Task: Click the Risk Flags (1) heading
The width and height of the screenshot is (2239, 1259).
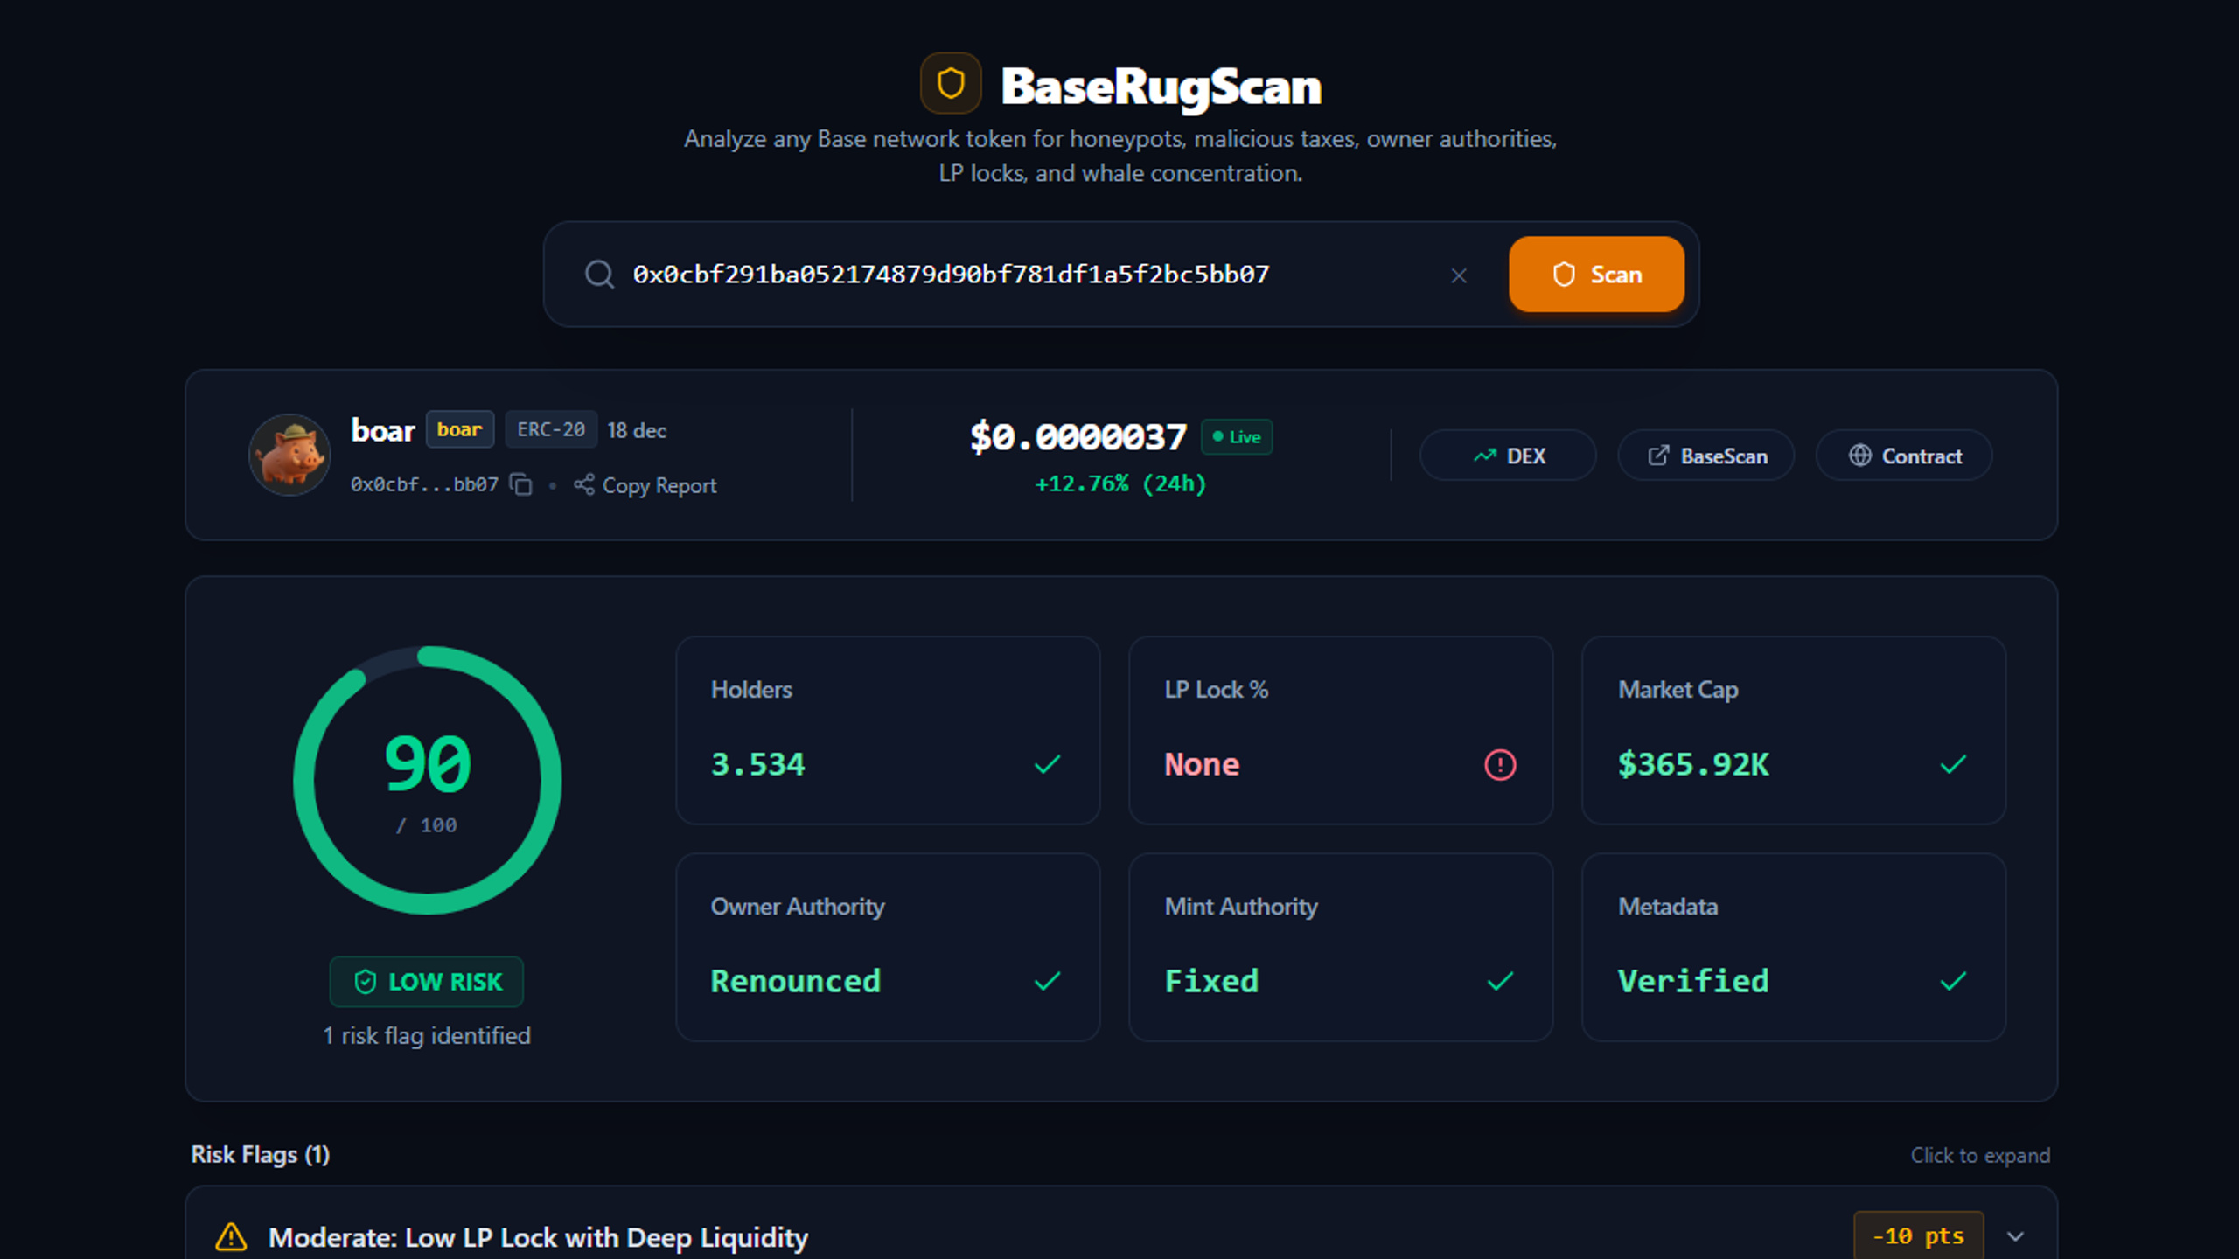Action: click(x=261, y=1155)
